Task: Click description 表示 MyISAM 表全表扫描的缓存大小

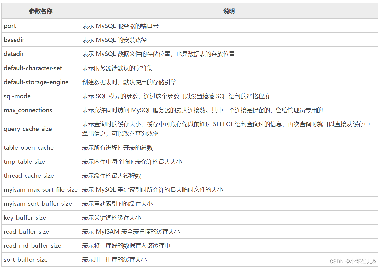Action: point(131,231)
